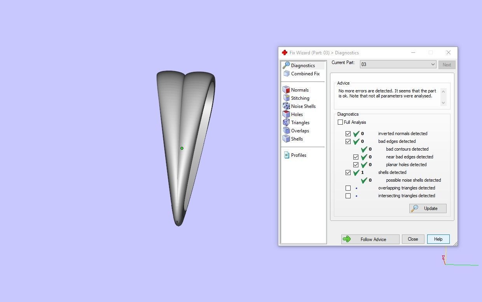The height and width of the screenshot is (302, 482).
Task: Click the Shells icon
Action: coord(286,139)
